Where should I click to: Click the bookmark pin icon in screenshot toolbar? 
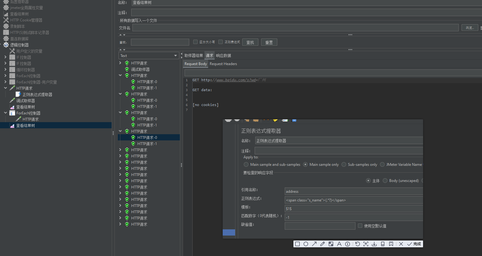(x=391, y=244)
